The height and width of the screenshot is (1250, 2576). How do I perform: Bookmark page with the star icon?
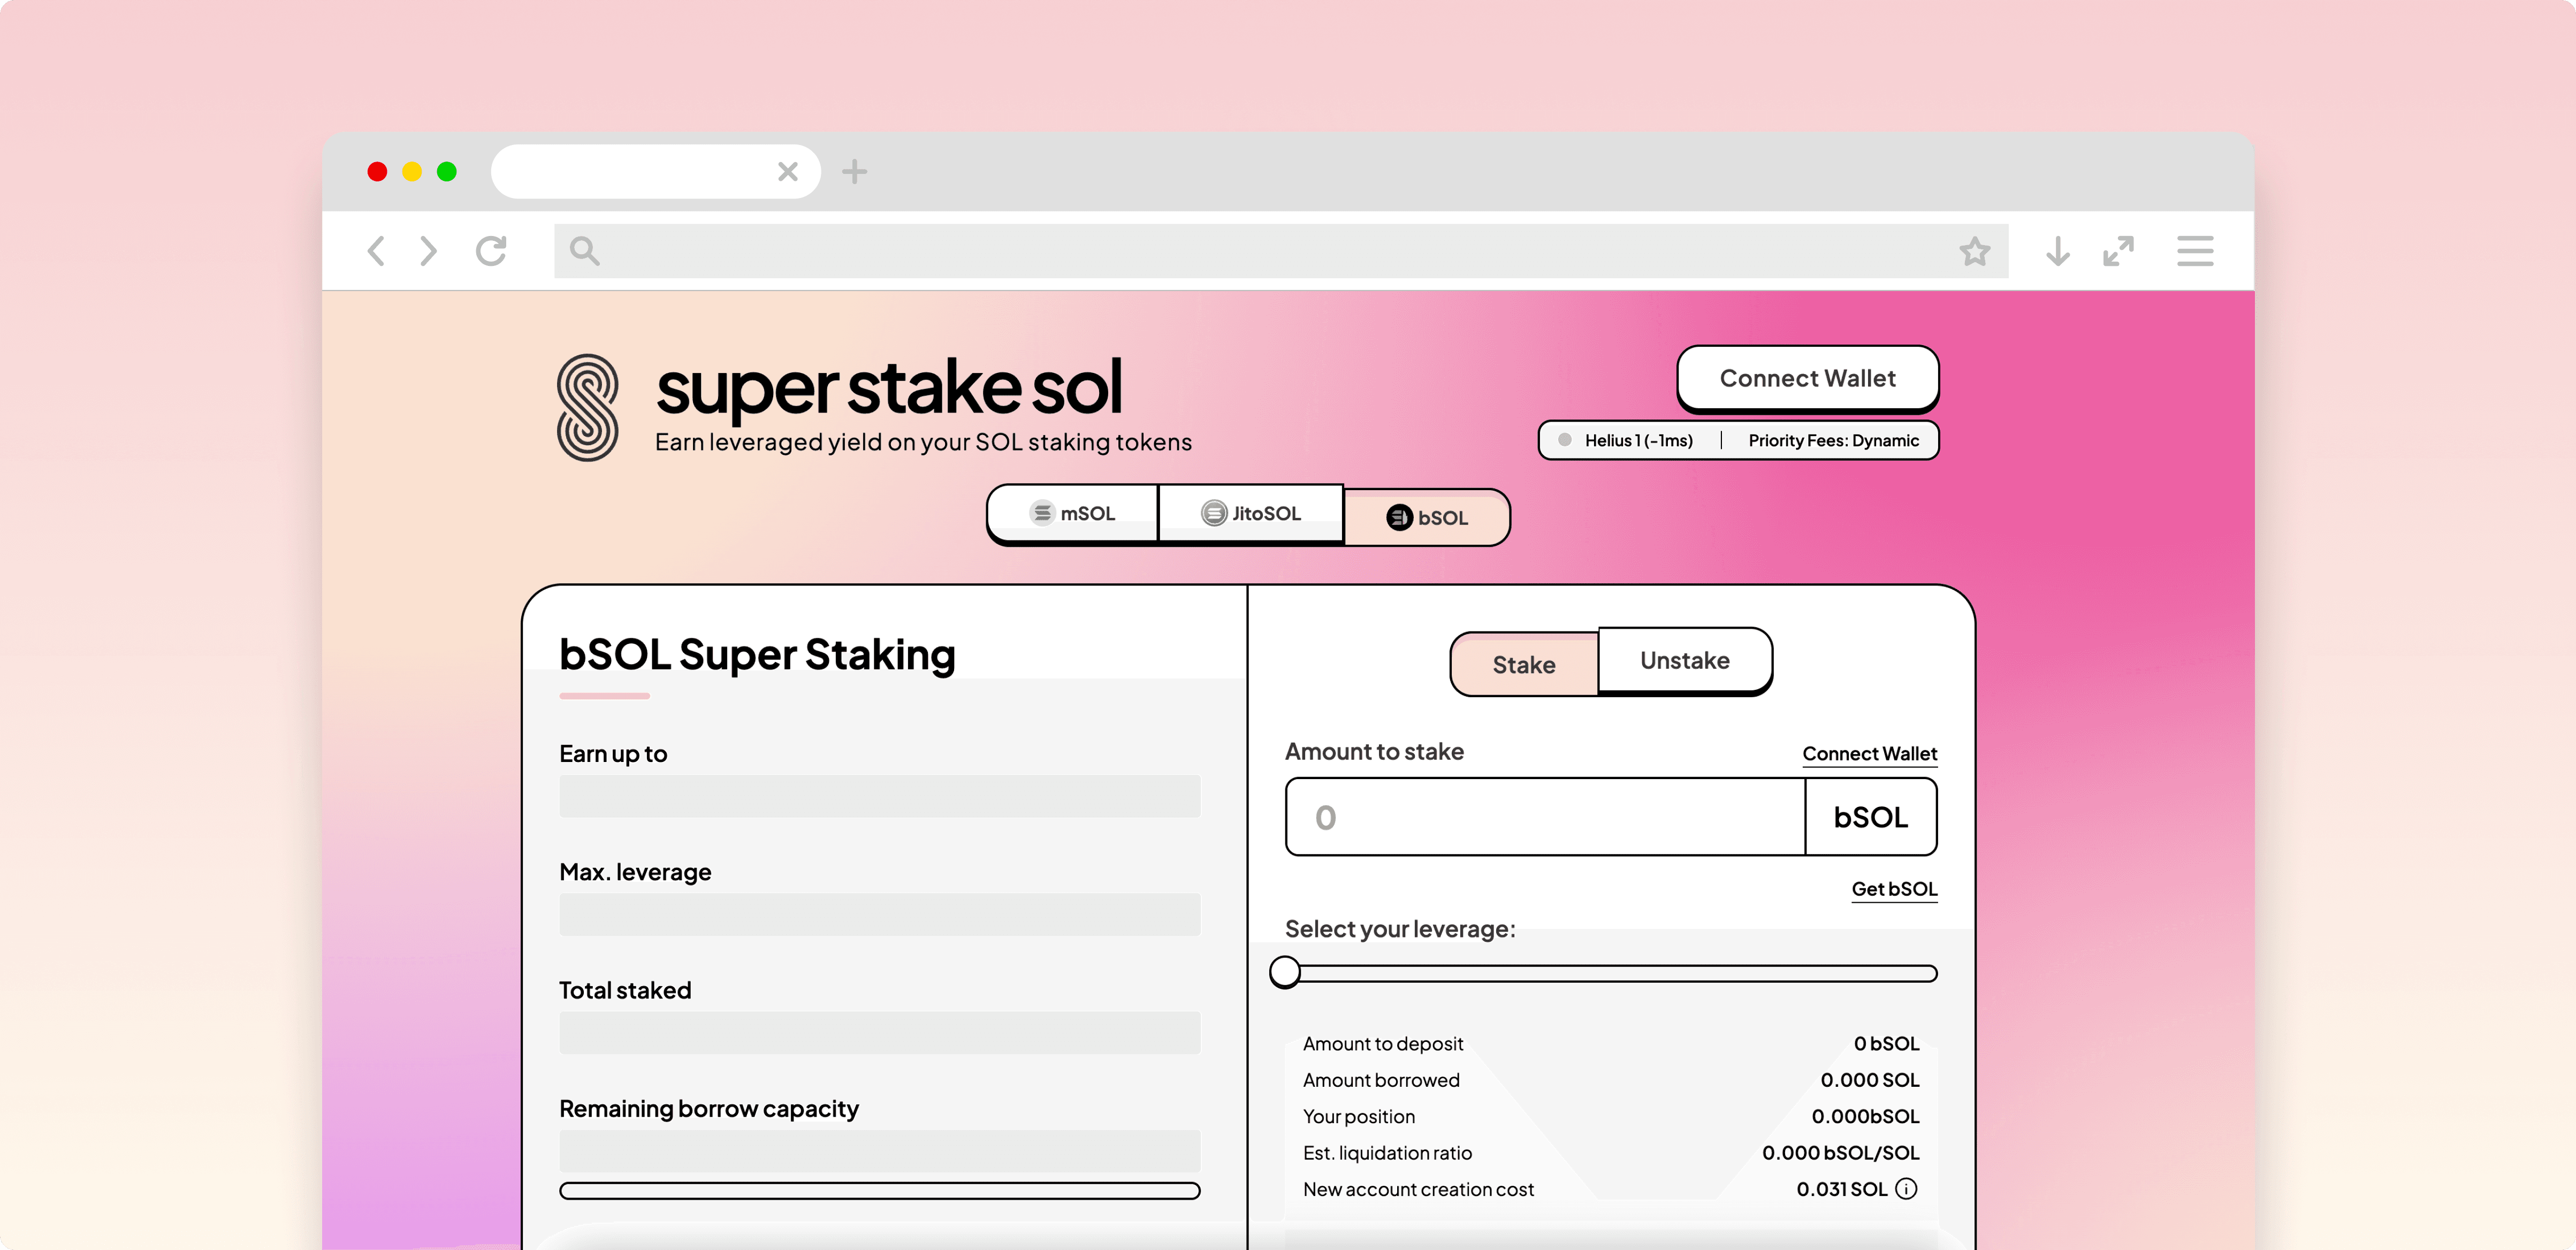coord(1974,250)
